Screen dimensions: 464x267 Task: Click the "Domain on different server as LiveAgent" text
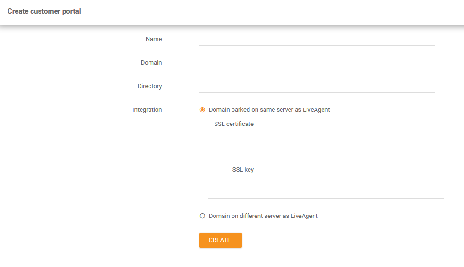pyautogui.click(x=263, y=216)
